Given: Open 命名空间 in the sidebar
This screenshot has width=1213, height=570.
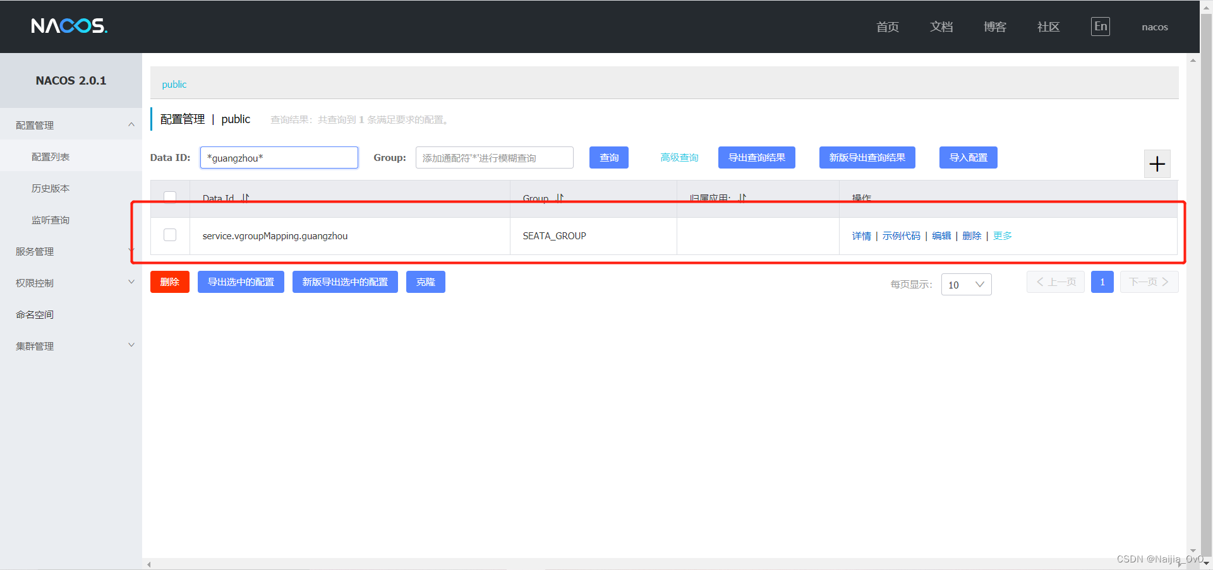Looking at the screenshot, I should (35, 314).
